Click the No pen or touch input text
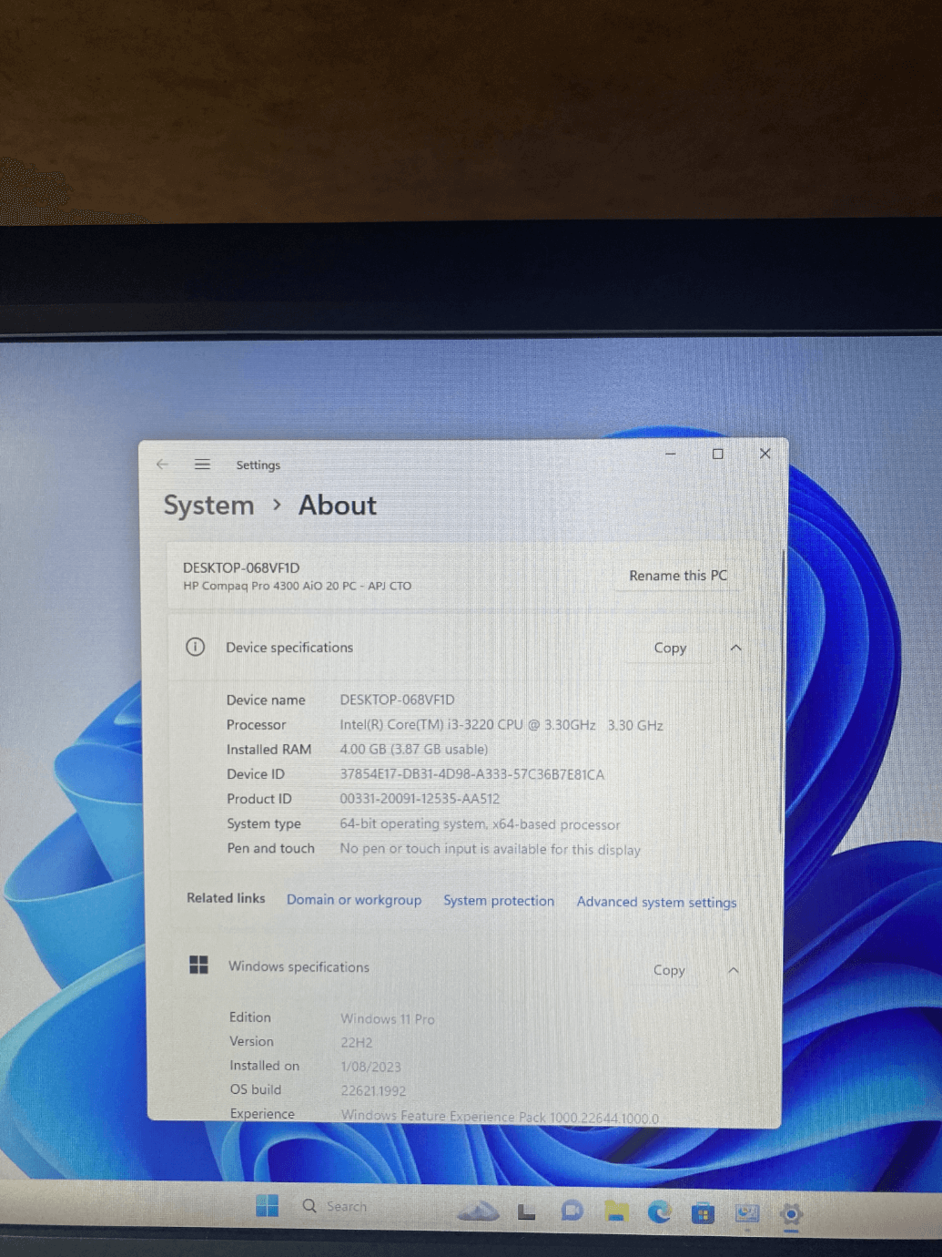This screenshot has width=942, height=1257. [x=490, y=849]
